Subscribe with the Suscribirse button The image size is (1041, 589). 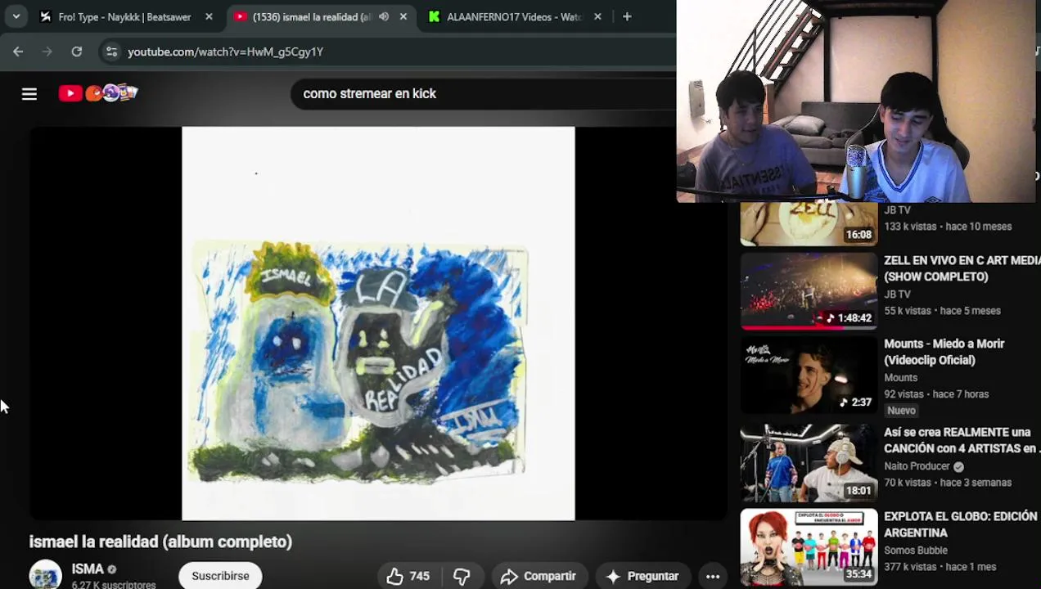(x=220, y=576)
